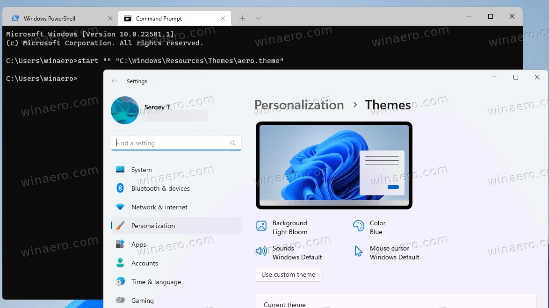
Task: Click the Use custom theme button
Action: coord(289,275)
